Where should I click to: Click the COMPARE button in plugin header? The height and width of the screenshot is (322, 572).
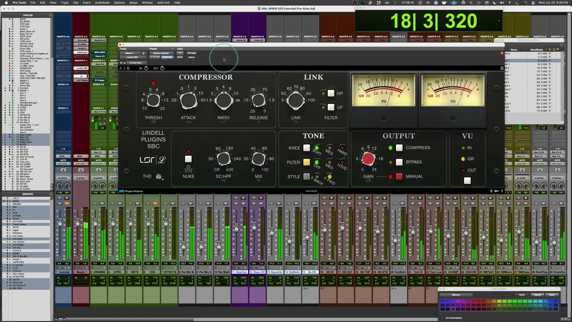(x=167, y=57)
